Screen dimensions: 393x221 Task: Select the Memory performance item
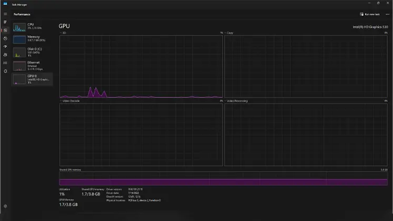[x=32, y=39]
